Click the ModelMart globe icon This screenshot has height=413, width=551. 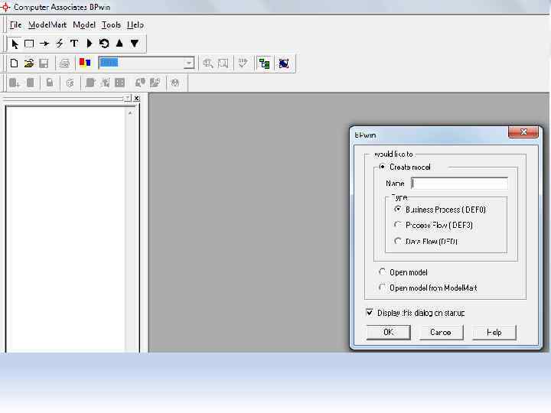coord(284,63)
